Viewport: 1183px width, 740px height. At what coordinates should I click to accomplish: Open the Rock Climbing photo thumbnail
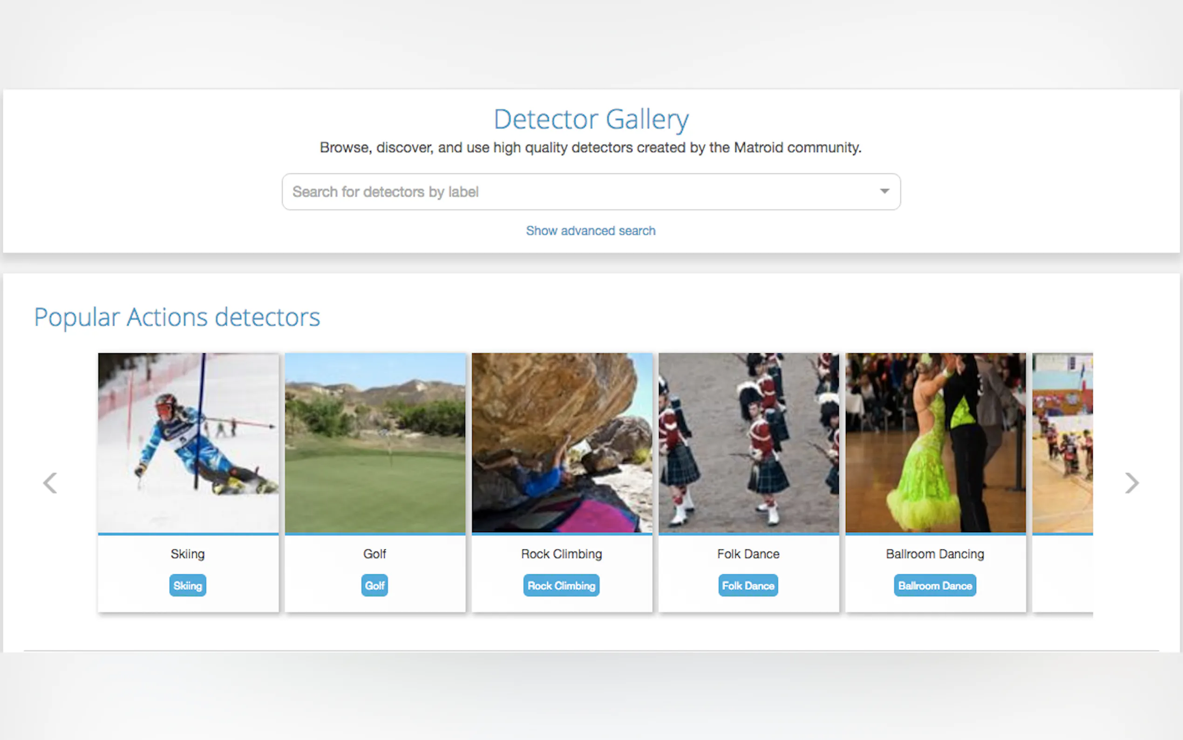pos(562,442)
